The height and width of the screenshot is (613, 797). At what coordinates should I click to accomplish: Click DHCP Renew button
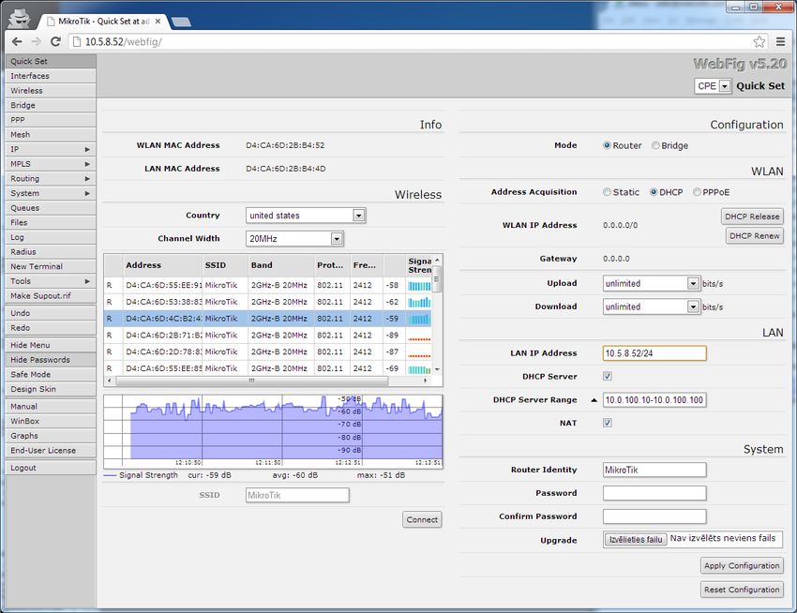[754, 236]
